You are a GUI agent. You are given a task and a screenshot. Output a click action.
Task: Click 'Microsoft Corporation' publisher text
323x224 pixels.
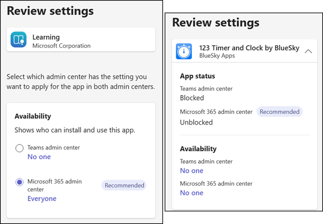pos(61,46)
